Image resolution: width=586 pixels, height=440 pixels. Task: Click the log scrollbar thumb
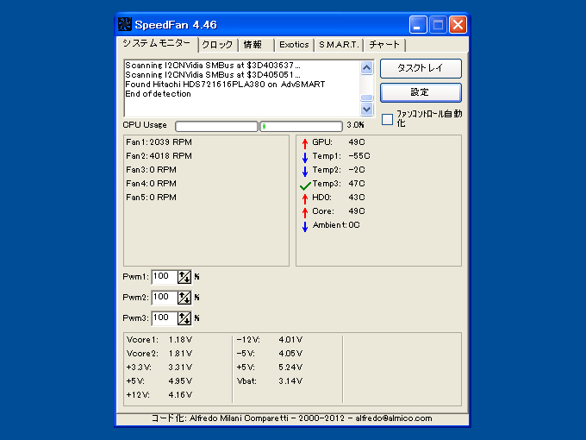point(366,97)
